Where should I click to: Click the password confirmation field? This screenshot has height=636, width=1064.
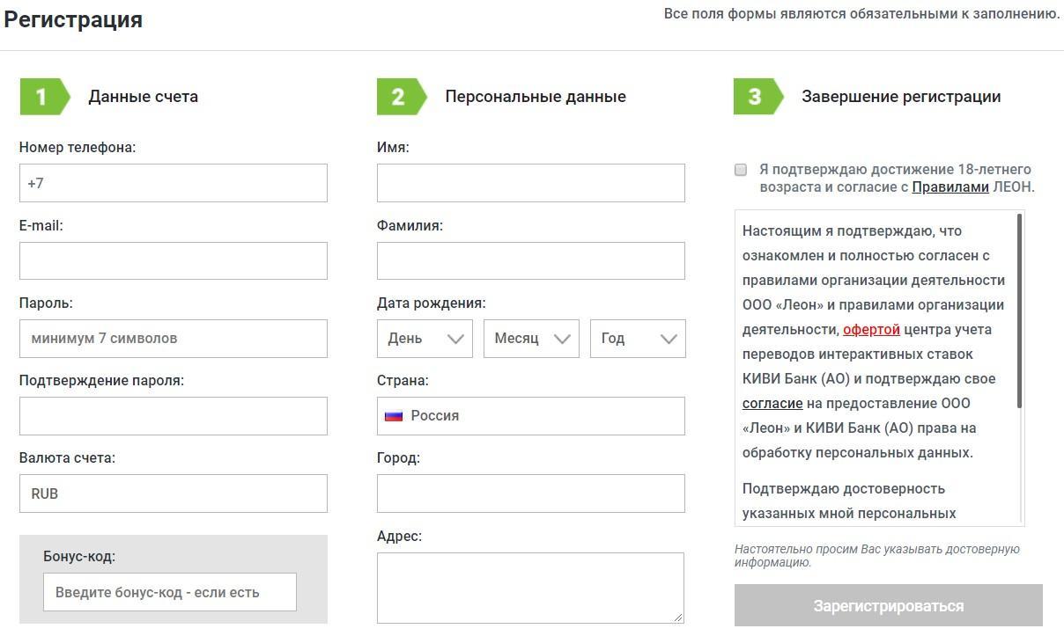tap(174, 416)
